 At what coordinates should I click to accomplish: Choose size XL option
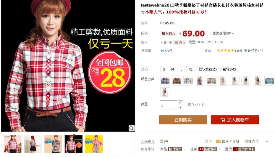pos(190,69)
